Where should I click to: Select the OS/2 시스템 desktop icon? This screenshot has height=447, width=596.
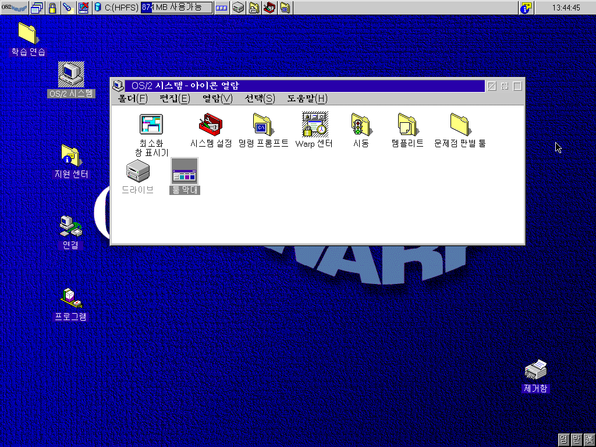pos(71,79)
